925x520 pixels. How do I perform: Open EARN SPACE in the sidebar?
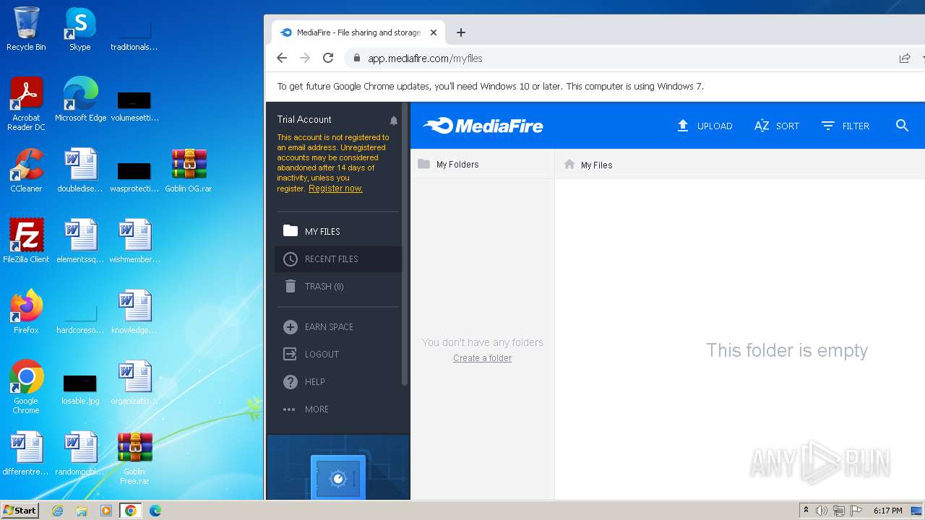point(338,326)
